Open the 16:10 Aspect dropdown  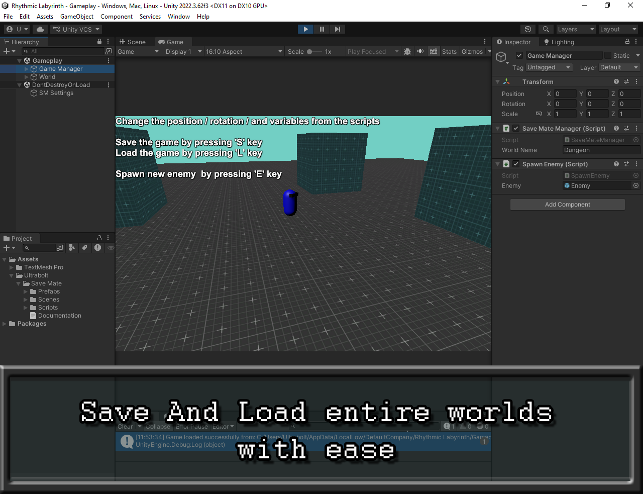coord(244,51)
